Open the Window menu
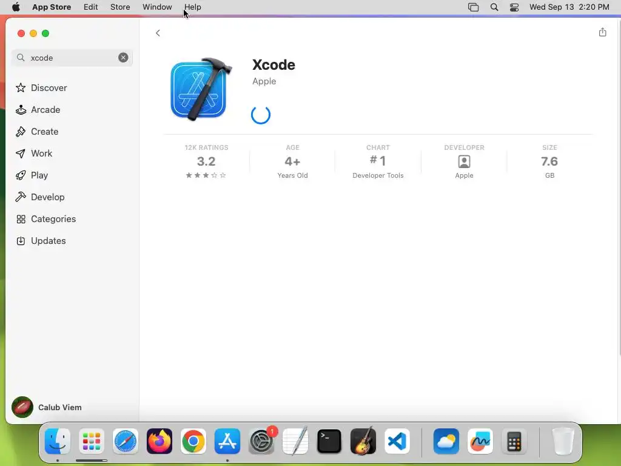 coord(157,7)
